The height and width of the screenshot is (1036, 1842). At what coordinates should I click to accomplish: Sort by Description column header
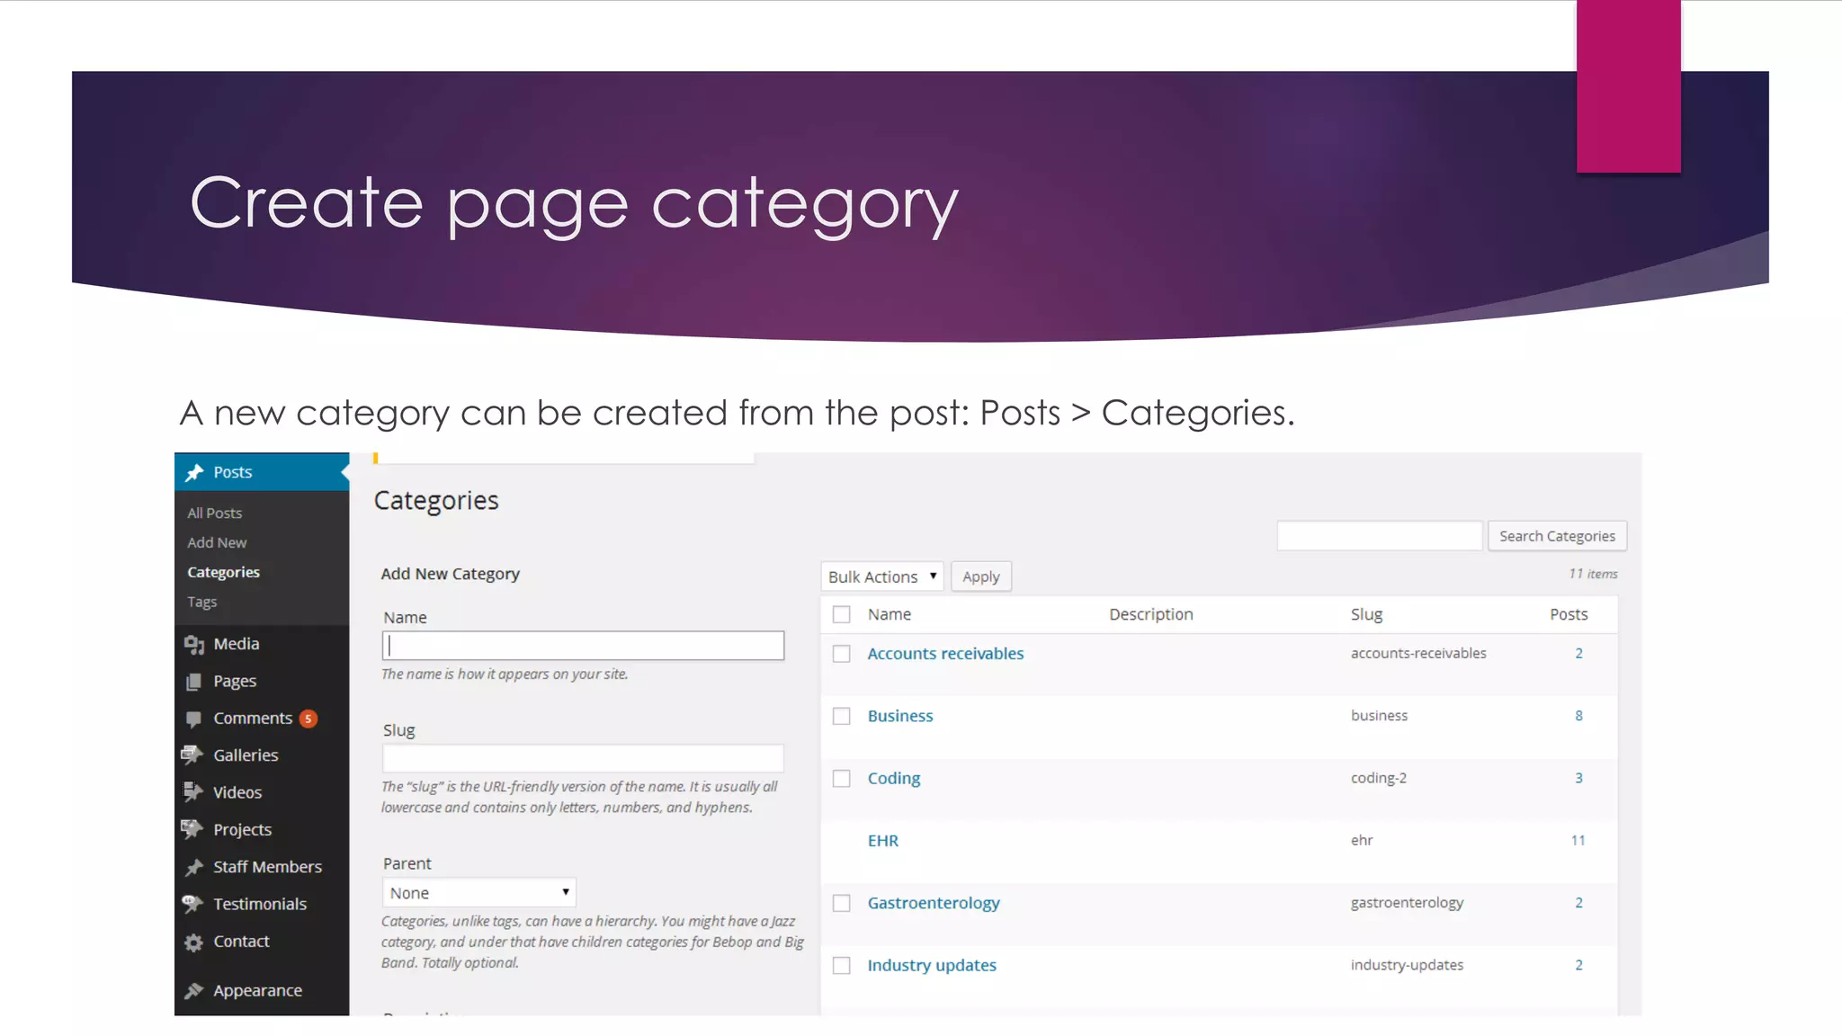pyautogui.click(x=1151, y=614)
